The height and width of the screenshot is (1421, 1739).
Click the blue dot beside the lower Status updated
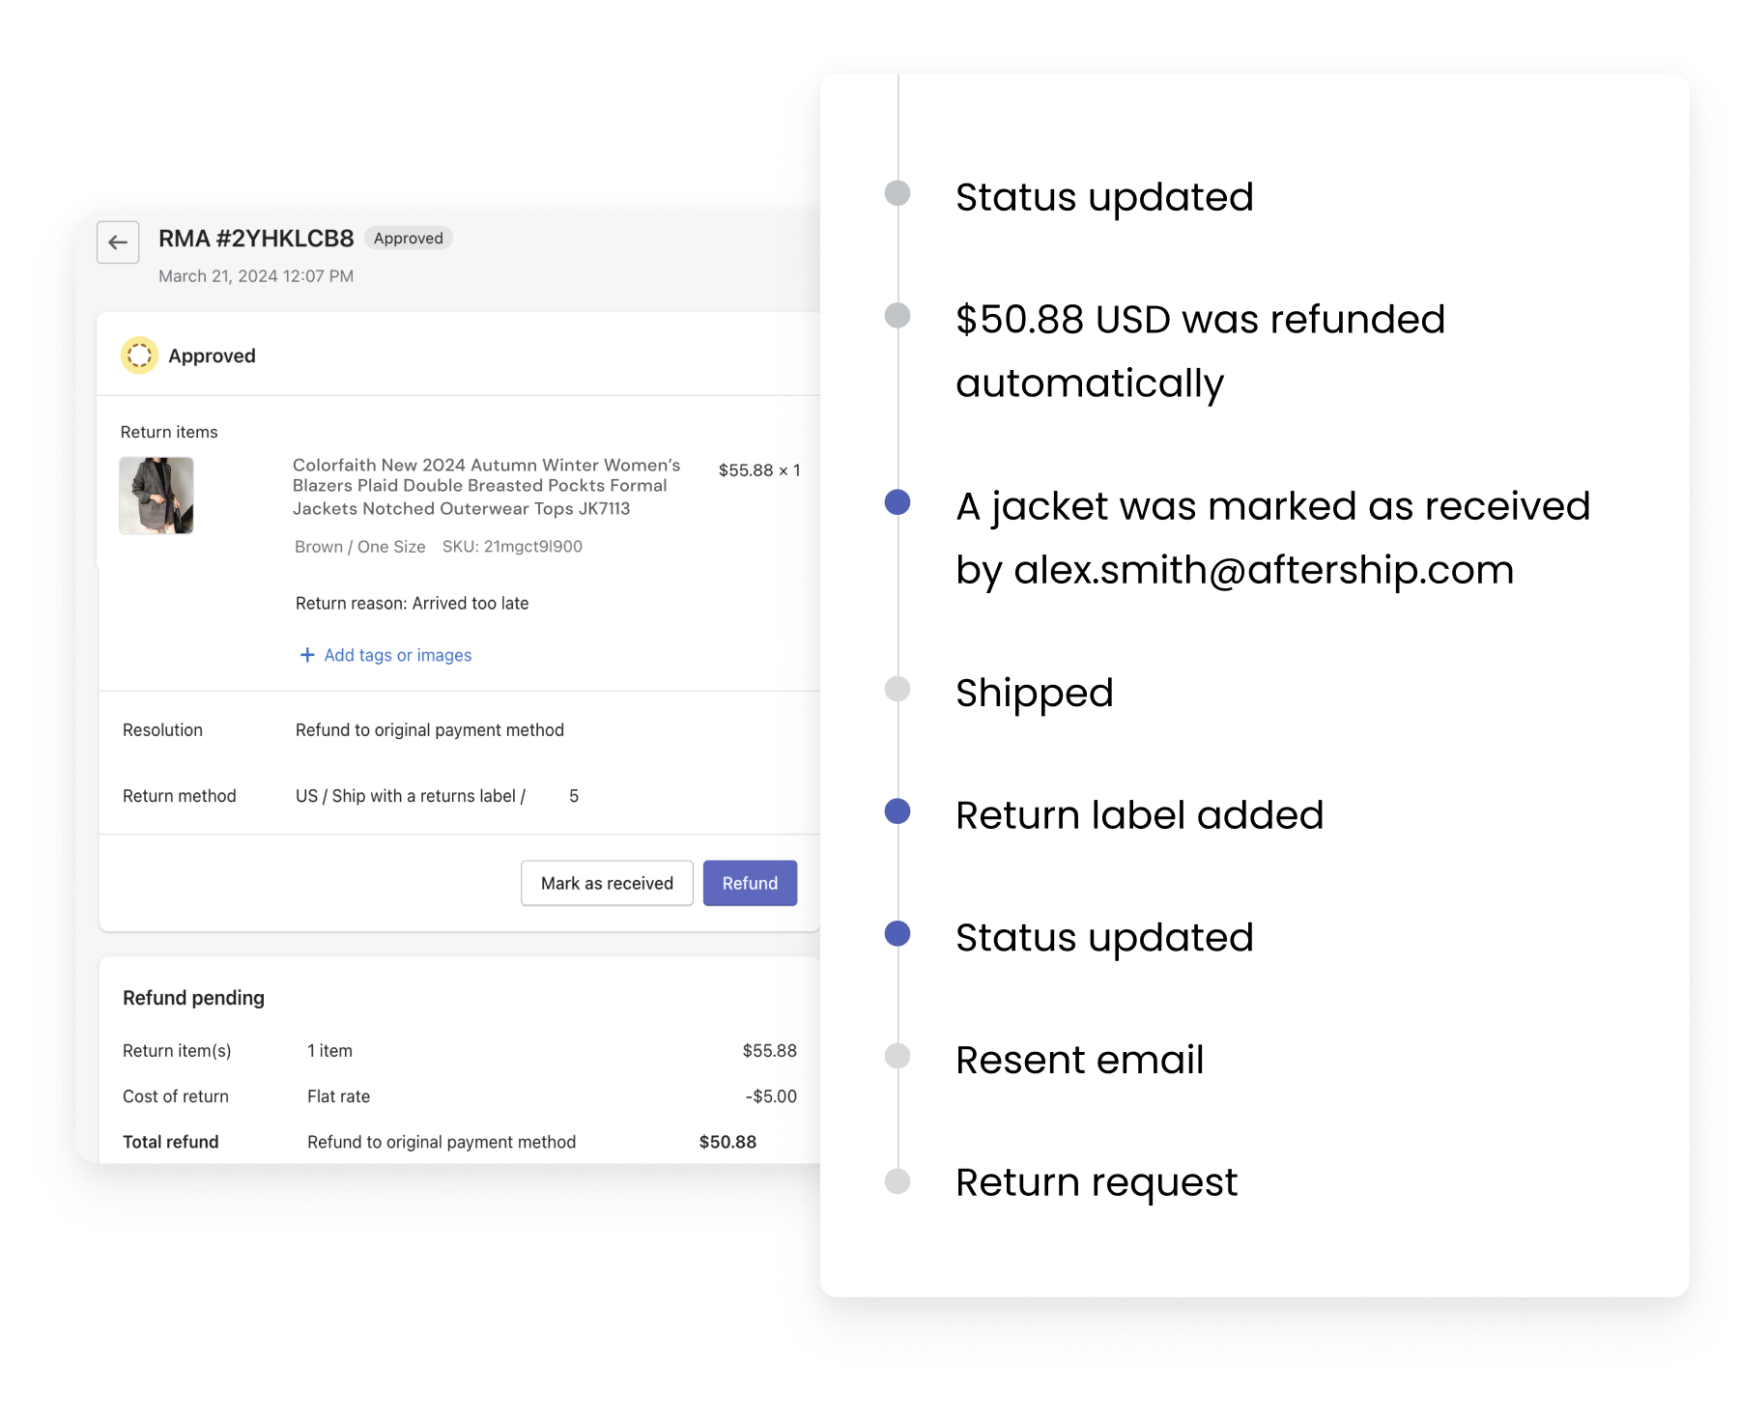[x=899, y=933]
